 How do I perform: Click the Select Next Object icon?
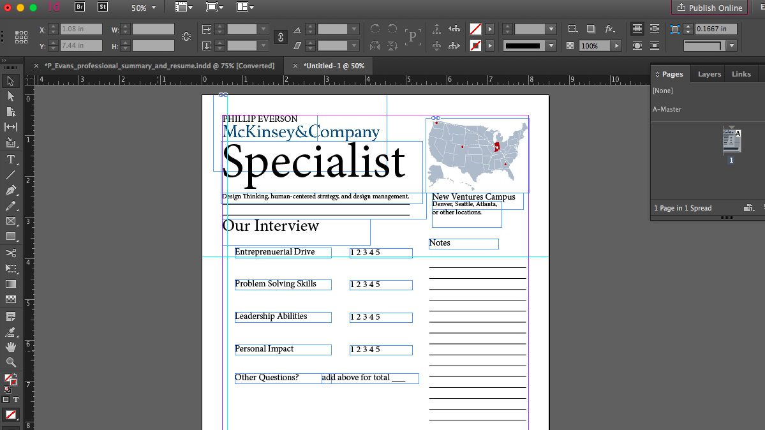tap(454, 45)
